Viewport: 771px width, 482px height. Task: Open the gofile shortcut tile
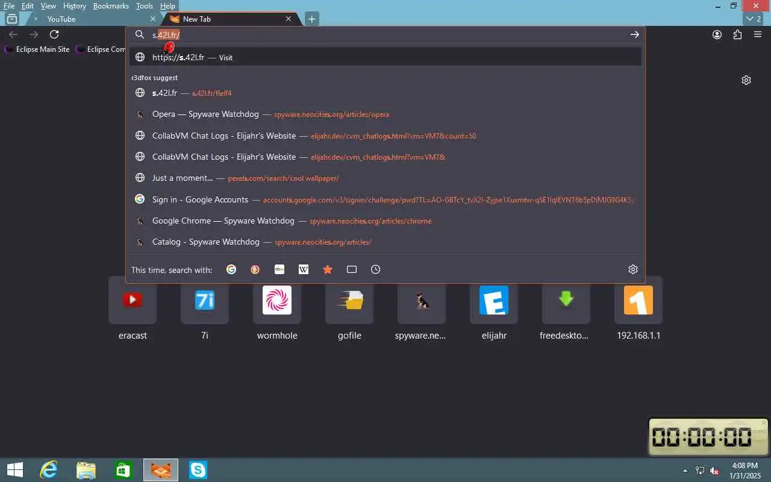coord(349,309)
